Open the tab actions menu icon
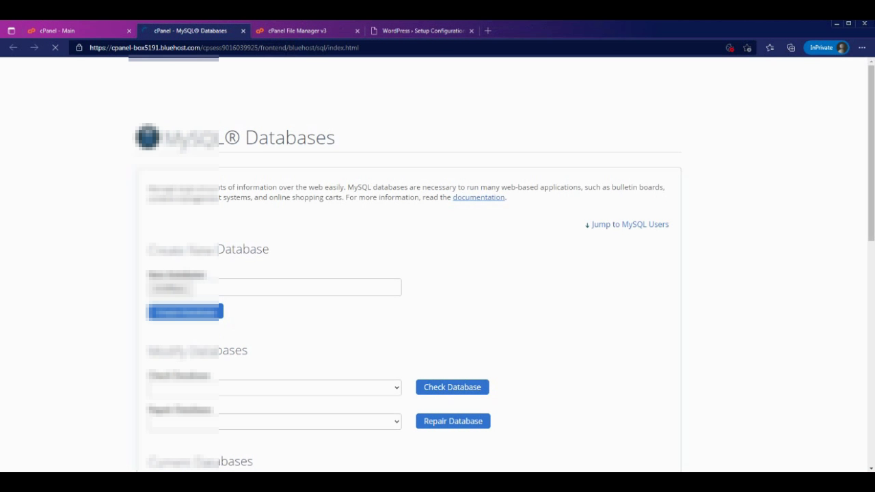Screen dimensions: 875x492 pyautogui.click(x=11, y=31)
